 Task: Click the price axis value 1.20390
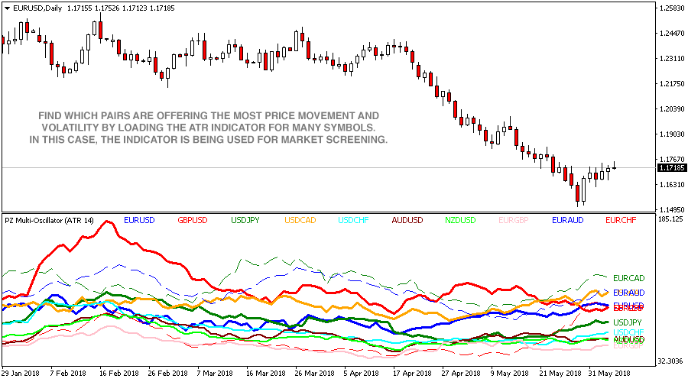[672, 108]
